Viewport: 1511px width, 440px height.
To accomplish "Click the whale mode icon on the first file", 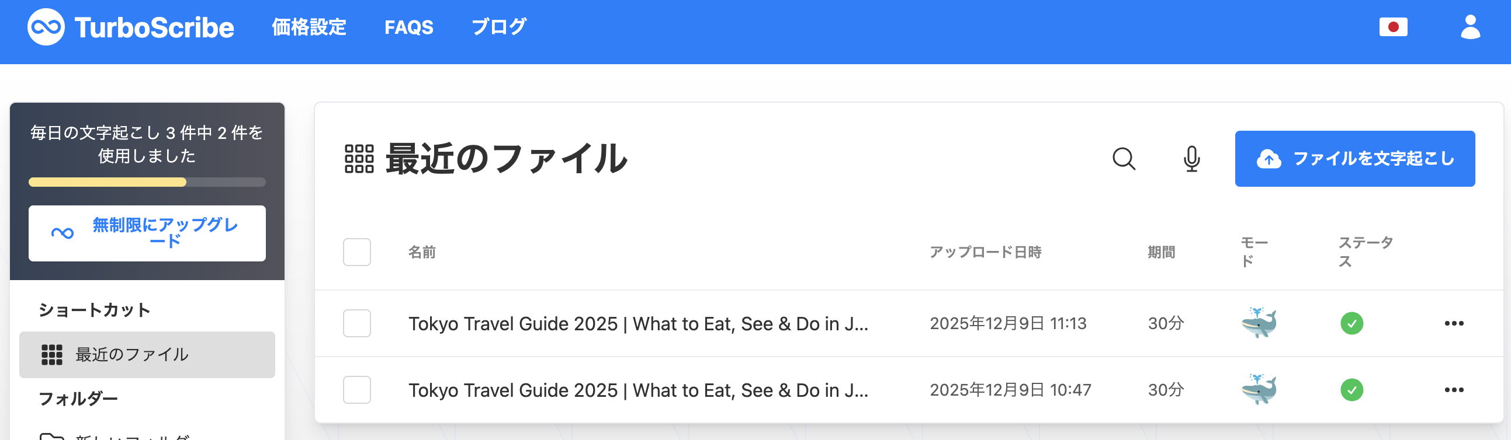I will (x=1259, y=323).
